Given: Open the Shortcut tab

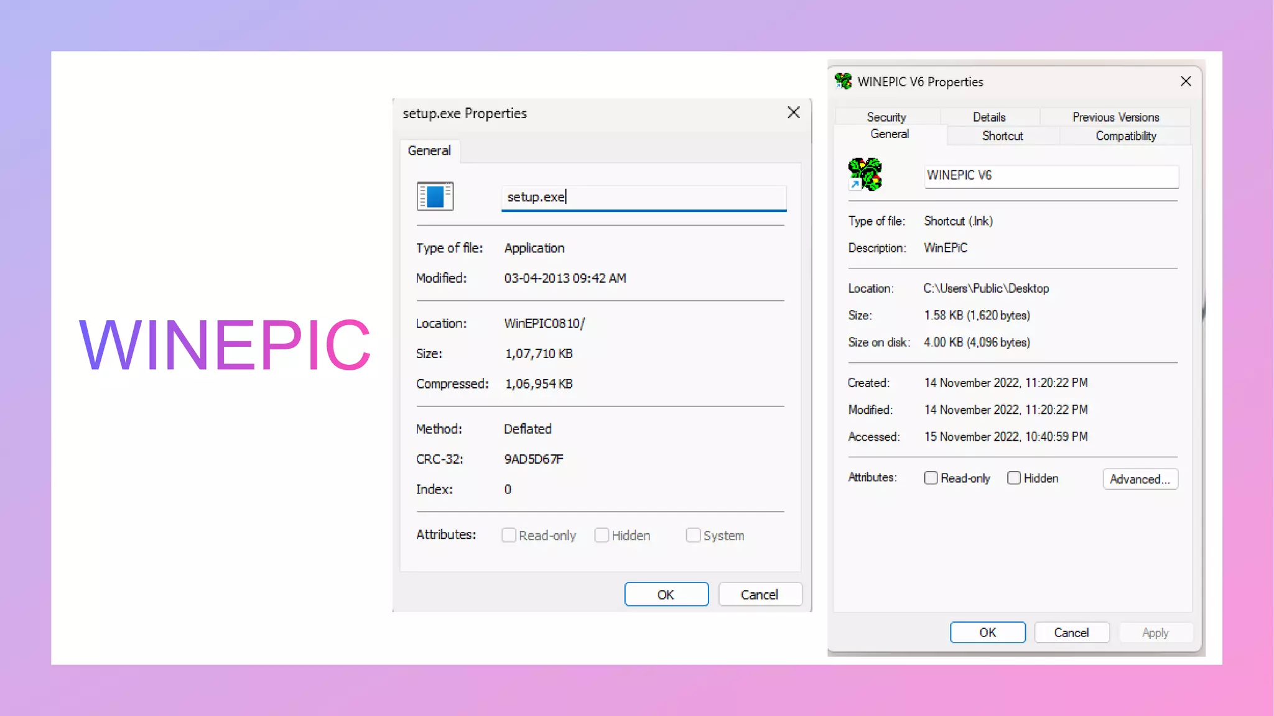Looking at the screenshot, I should 1002,135.
